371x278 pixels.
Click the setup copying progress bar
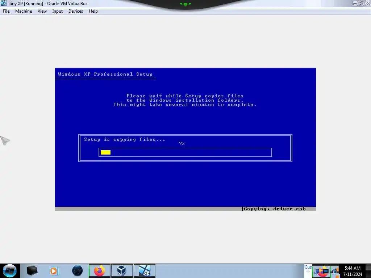click(185, 152)
